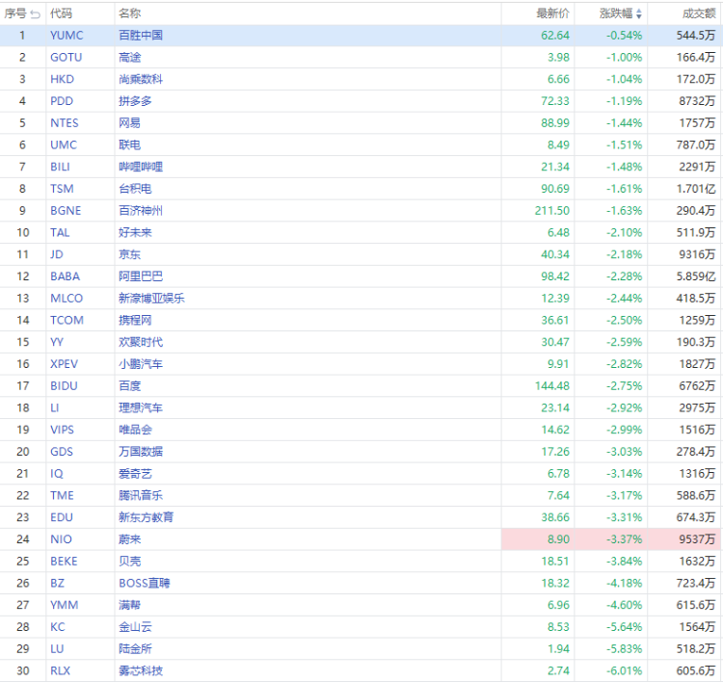Select the RLX code link
This screenshot has width=723, height=682.
pyautogui.click(x=61, y=671)
